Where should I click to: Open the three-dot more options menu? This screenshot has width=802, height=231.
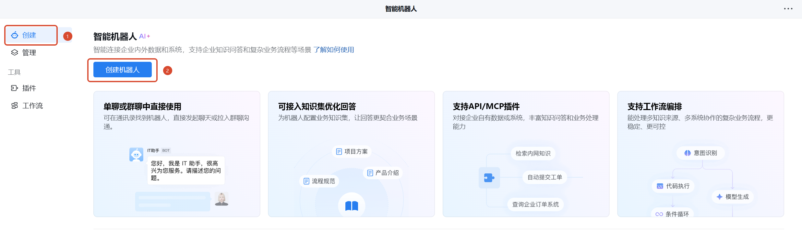click(x=788, y=9)
